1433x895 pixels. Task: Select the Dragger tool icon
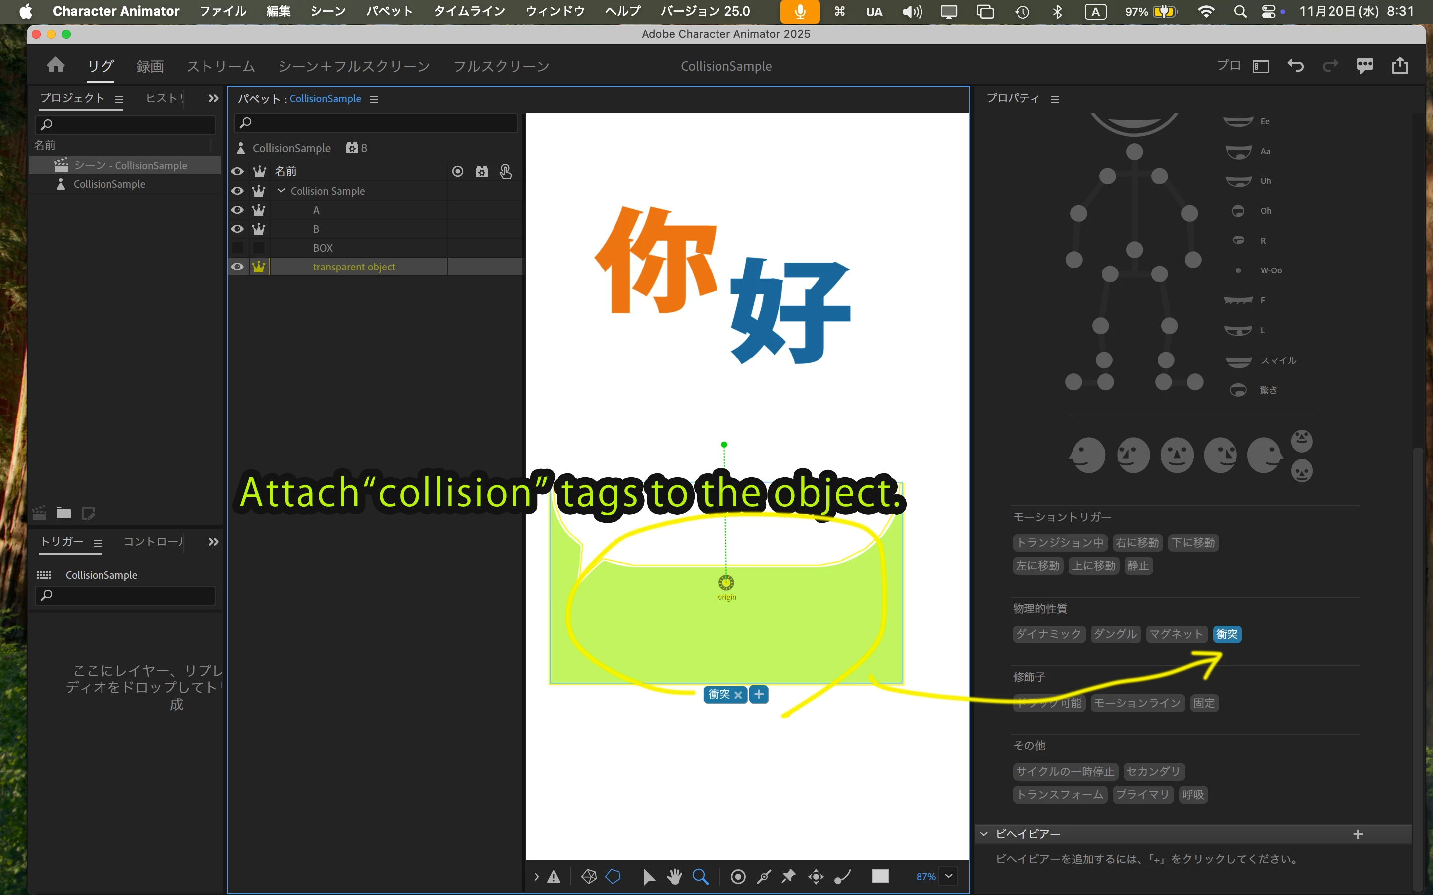[x=816, y=876]
